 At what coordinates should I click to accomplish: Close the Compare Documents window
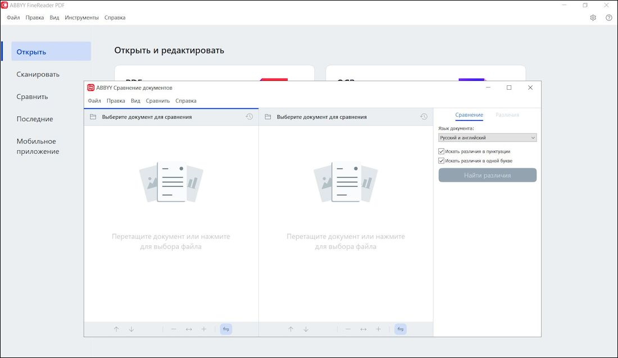(530, 88)
